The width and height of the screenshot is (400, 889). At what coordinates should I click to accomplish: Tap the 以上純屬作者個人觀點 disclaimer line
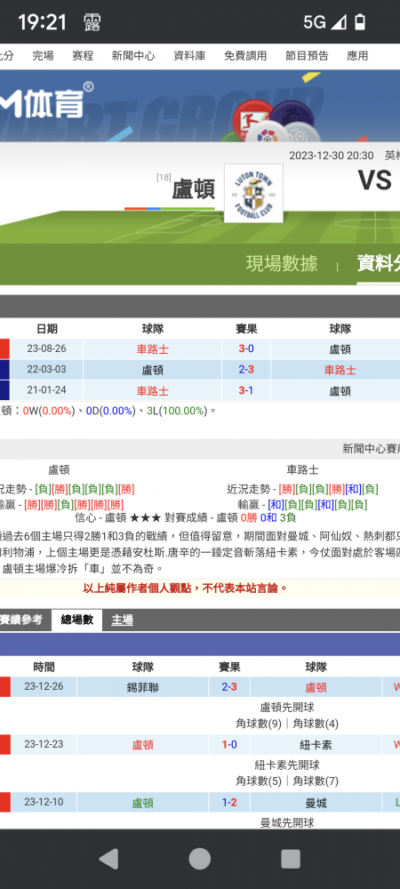[185, 589]
